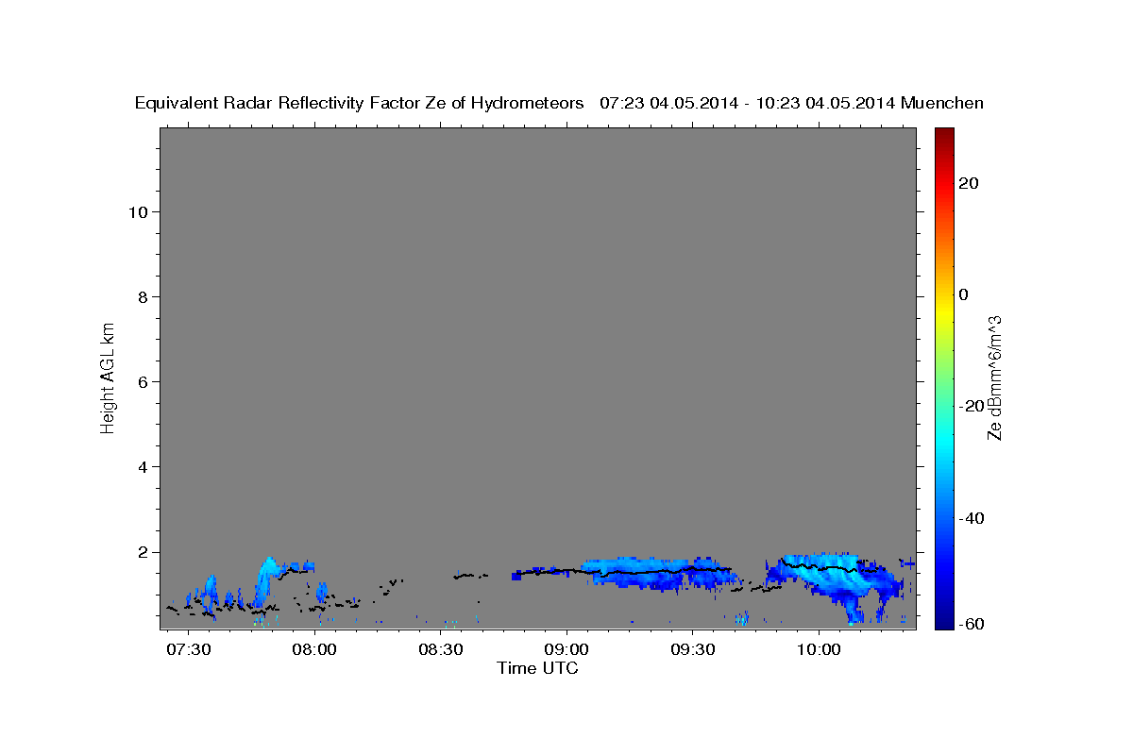The height and width of the screenshot is (755, 1133).
Task: Click the 'Muenchen' station name in title
Action: pyautogui.click(x=943, y=103)
